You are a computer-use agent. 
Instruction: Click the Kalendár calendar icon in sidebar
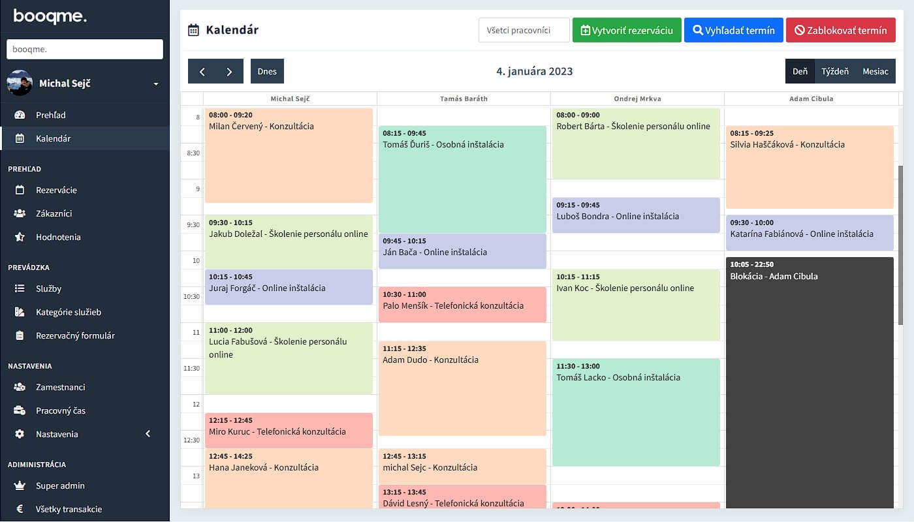[20, 138]
